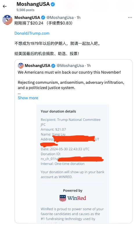Image resolution: width=134 pixels, height=225 pixels.
Task: Open @MoshangUsa handle in quoted post
Action: [x=70, y=65]
